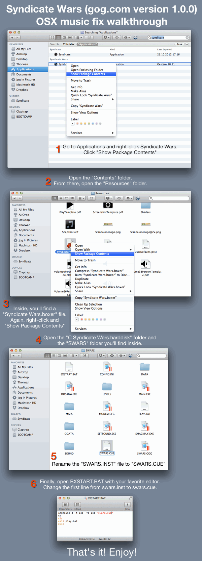Select SWARS.GOG icon in SWARS window

pos(145,446)
